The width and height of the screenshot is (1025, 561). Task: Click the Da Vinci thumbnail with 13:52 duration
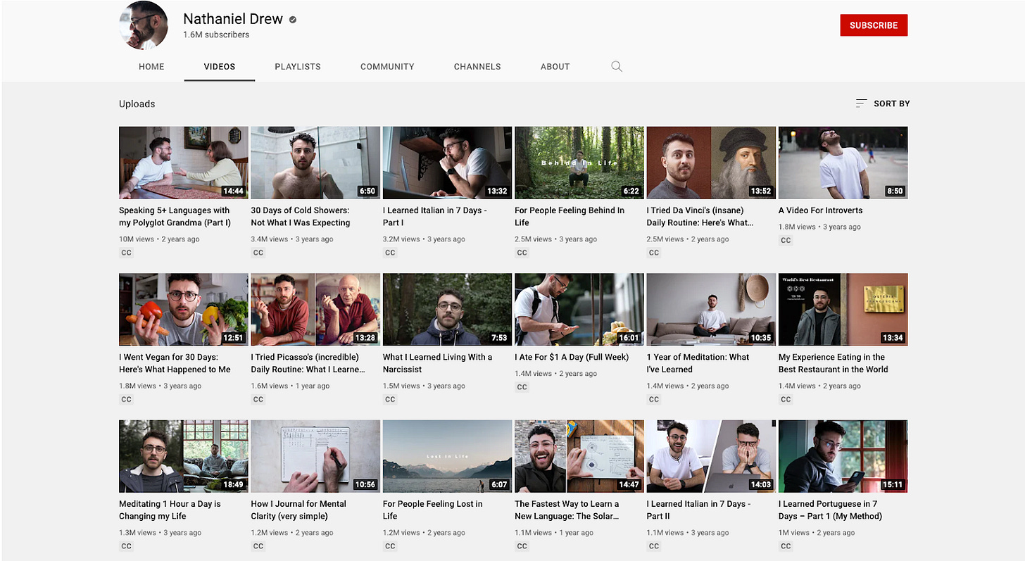click(x=711, y=163)
